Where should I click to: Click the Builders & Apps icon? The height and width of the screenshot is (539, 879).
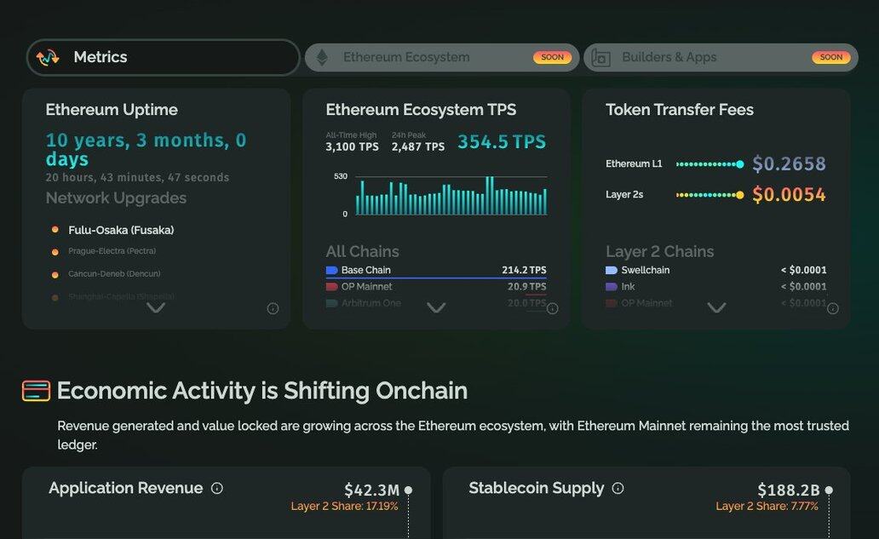click(601, 58)
